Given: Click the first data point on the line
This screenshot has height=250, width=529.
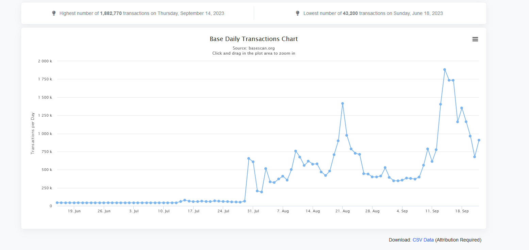Looking at the screenshot, I should (x=57, y=203).
